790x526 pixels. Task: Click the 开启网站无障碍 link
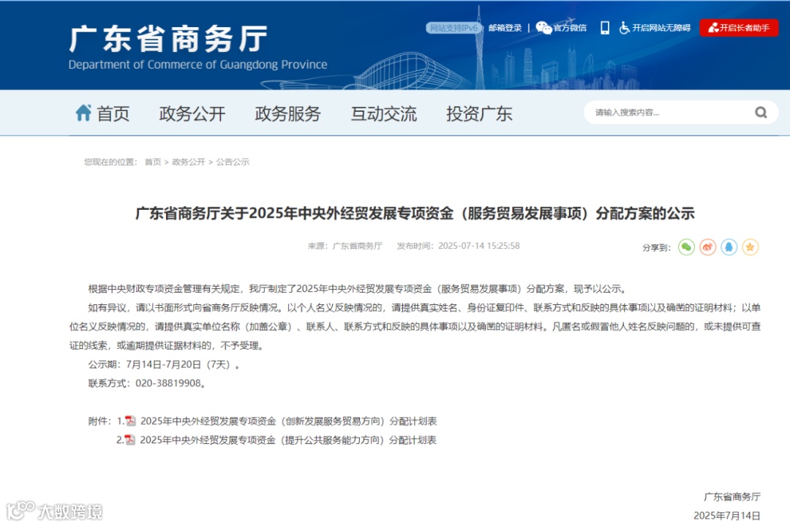[661, 28]
